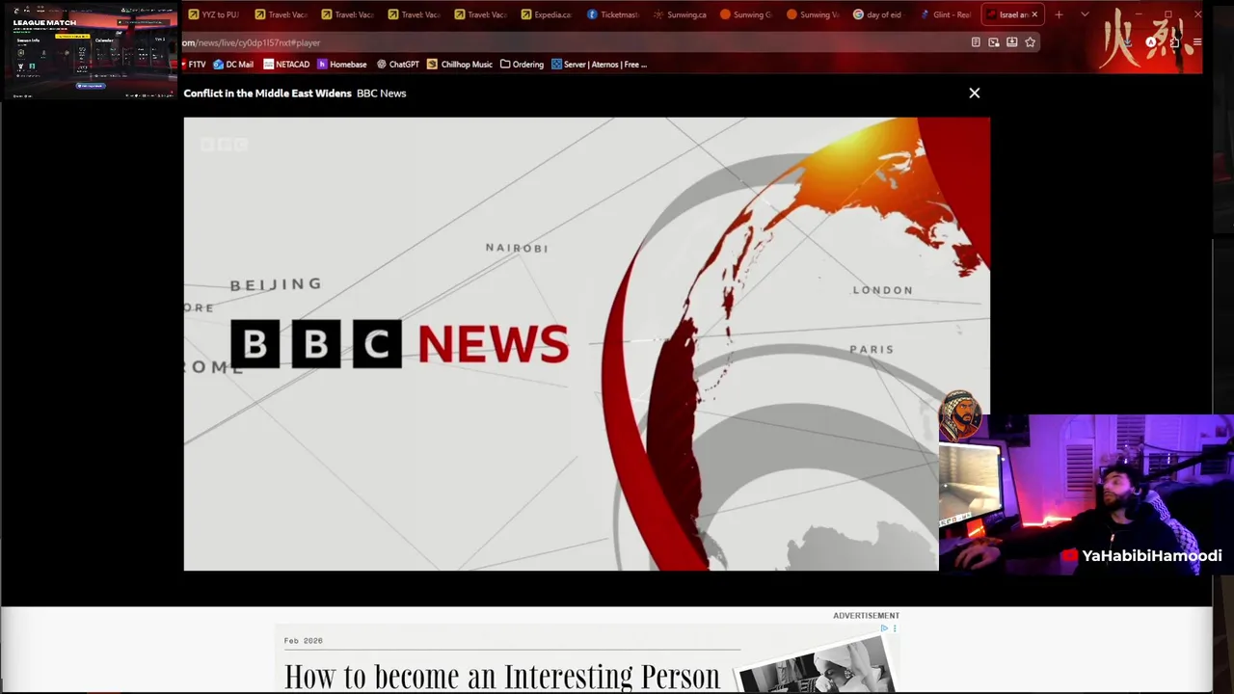Close the BBC News video player overlay

[x=974, y=93]
